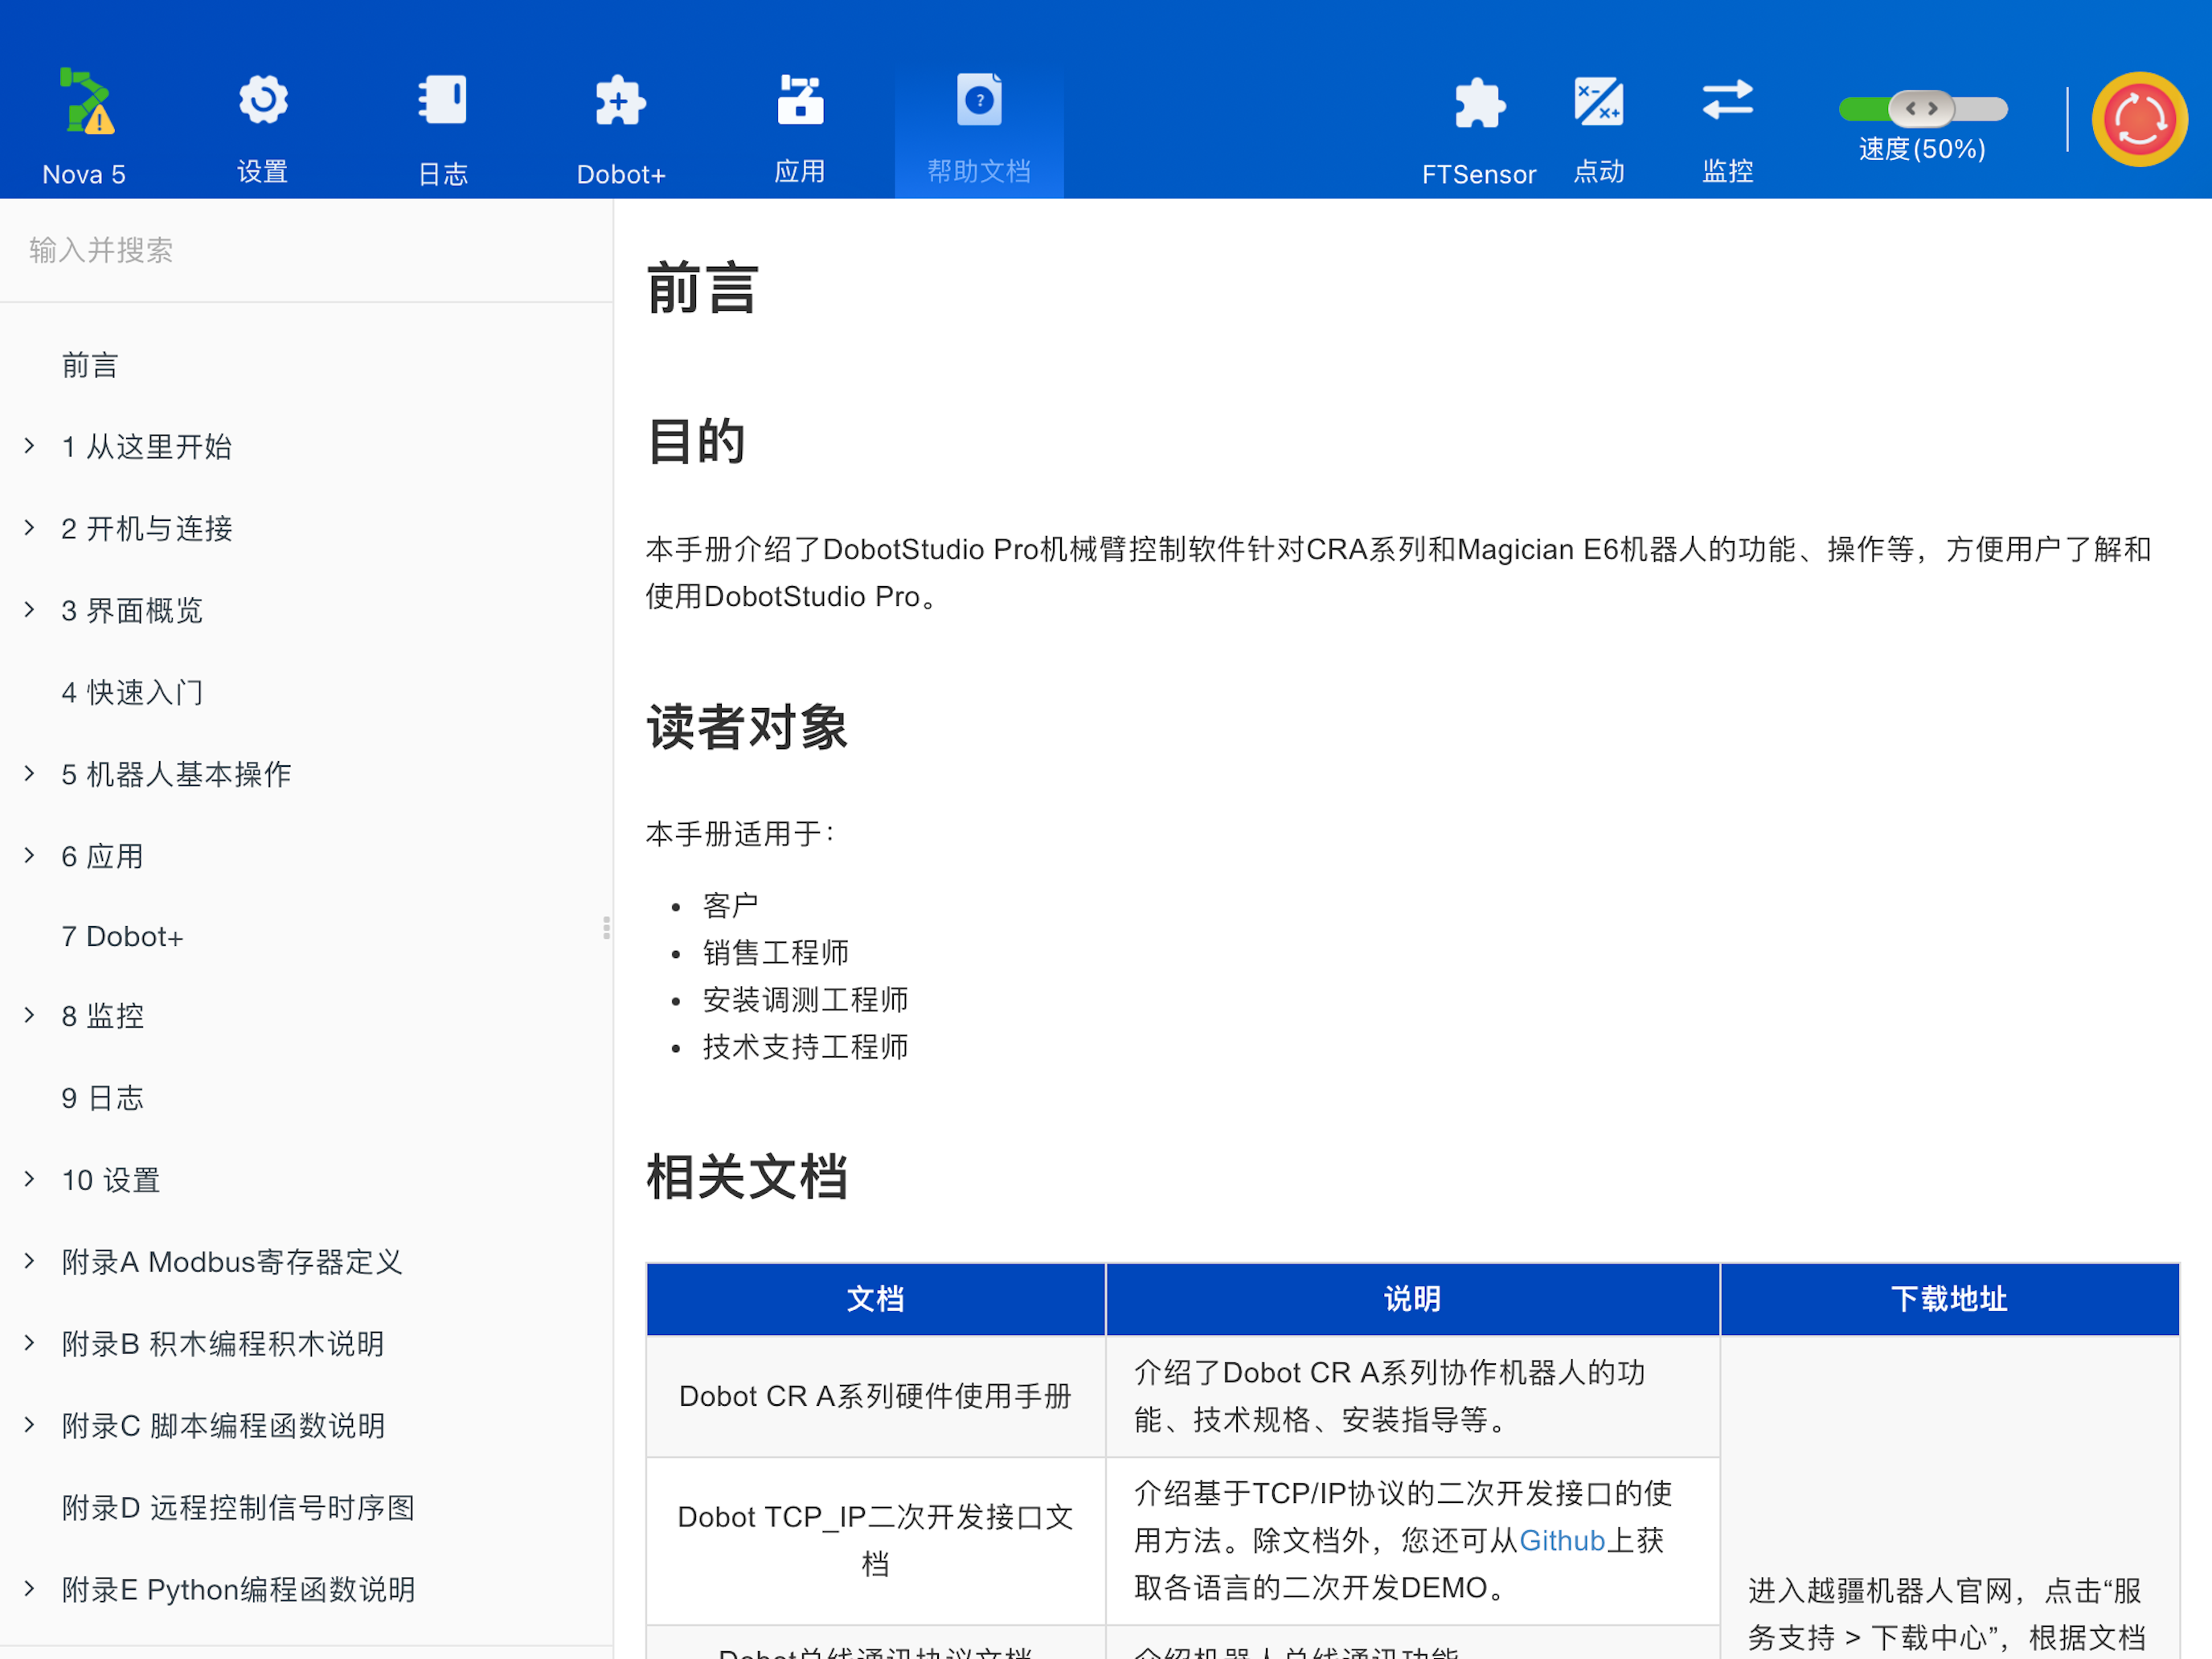Screen dimensions: 2212x1659
Task: Click the 客户 list item
Action: tap(731, 906)
